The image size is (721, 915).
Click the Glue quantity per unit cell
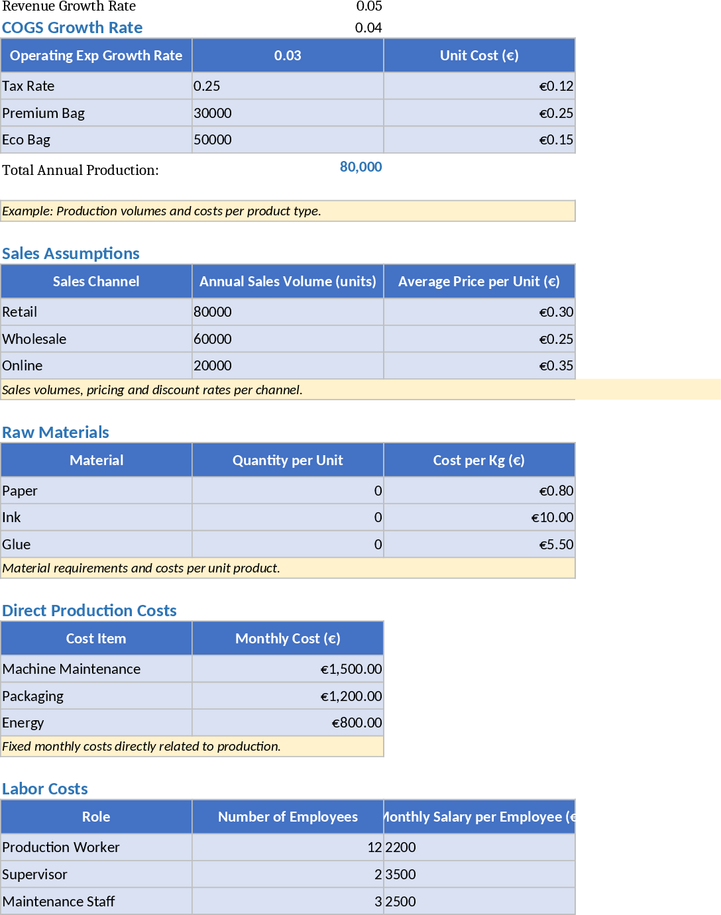tap(287, 545)
